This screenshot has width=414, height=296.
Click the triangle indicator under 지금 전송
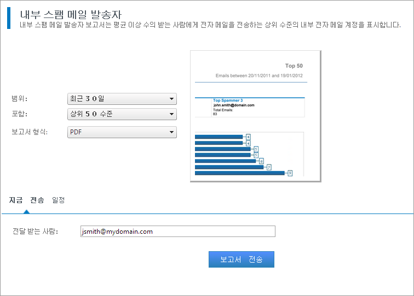point(26,211)
